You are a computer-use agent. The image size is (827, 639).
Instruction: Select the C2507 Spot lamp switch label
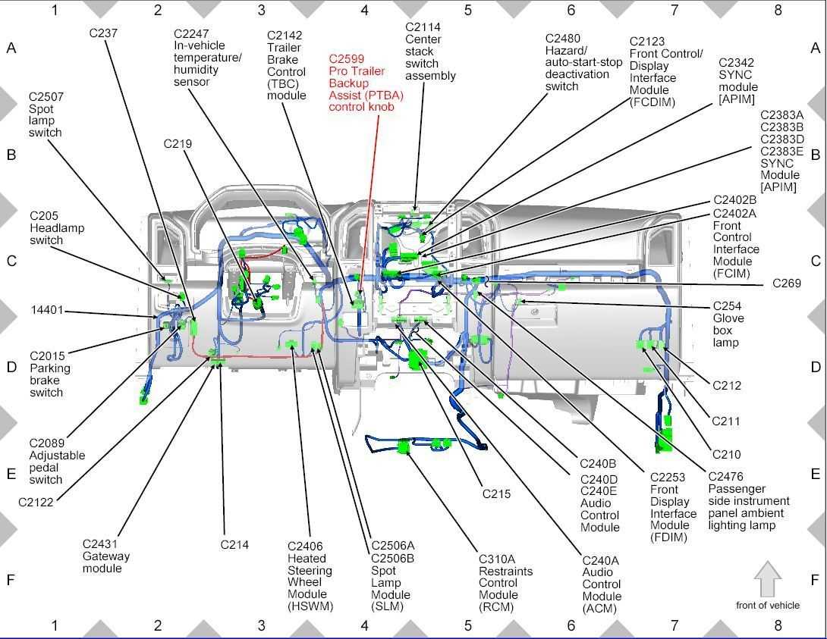[x=46, y=115]
